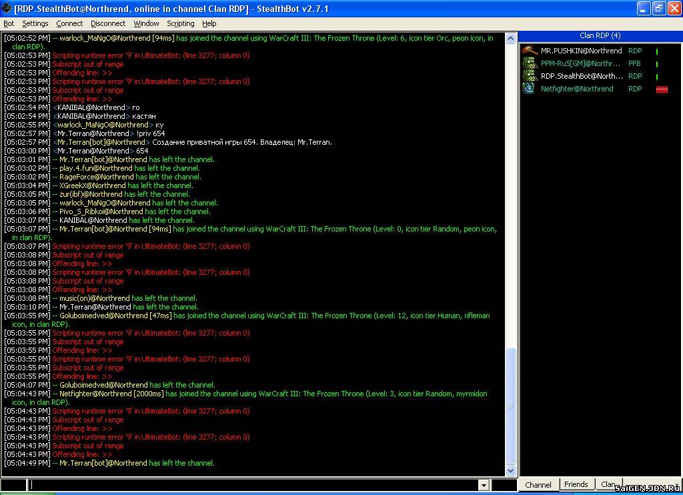Click 'play.4.fun@Northrend has left the channel' line
This screenshot has height=495, width=683.
coord(102,167)
